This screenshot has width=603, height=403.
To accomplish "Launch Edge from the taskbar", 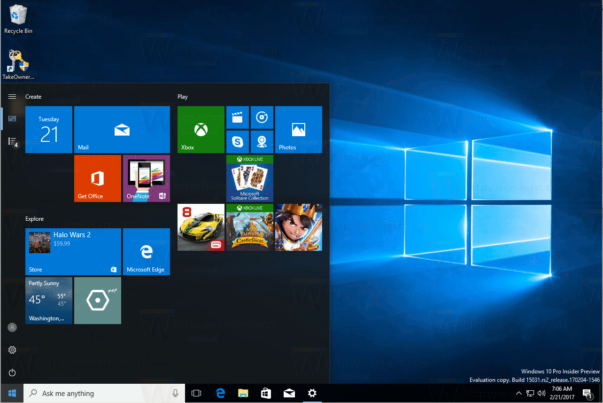I will click(220, 393).
